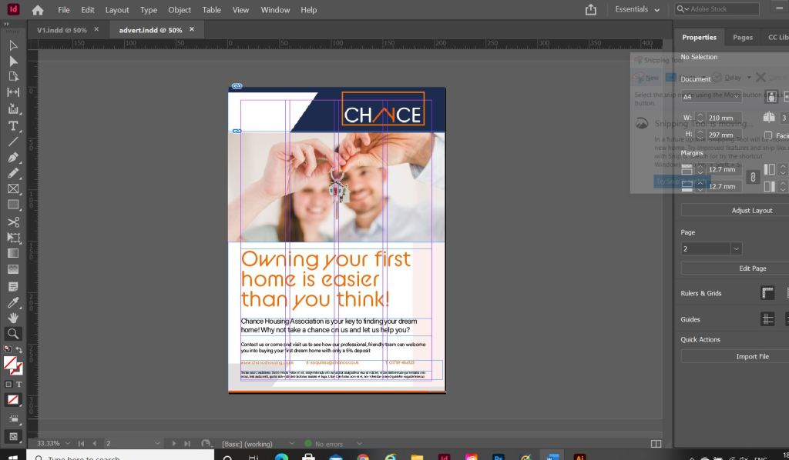
Task: Toggle the margins chain-link constraint
Action: click(754, 177)
